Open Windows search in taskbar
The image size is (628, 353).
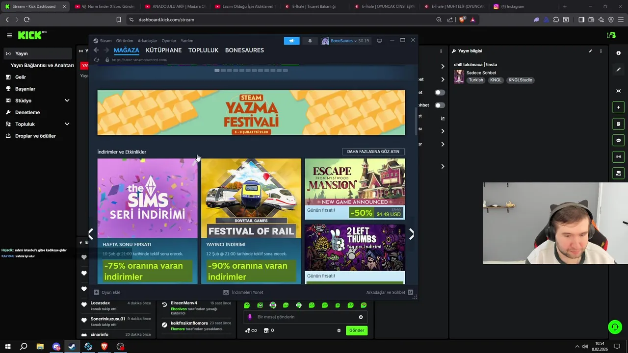(24, 347)
